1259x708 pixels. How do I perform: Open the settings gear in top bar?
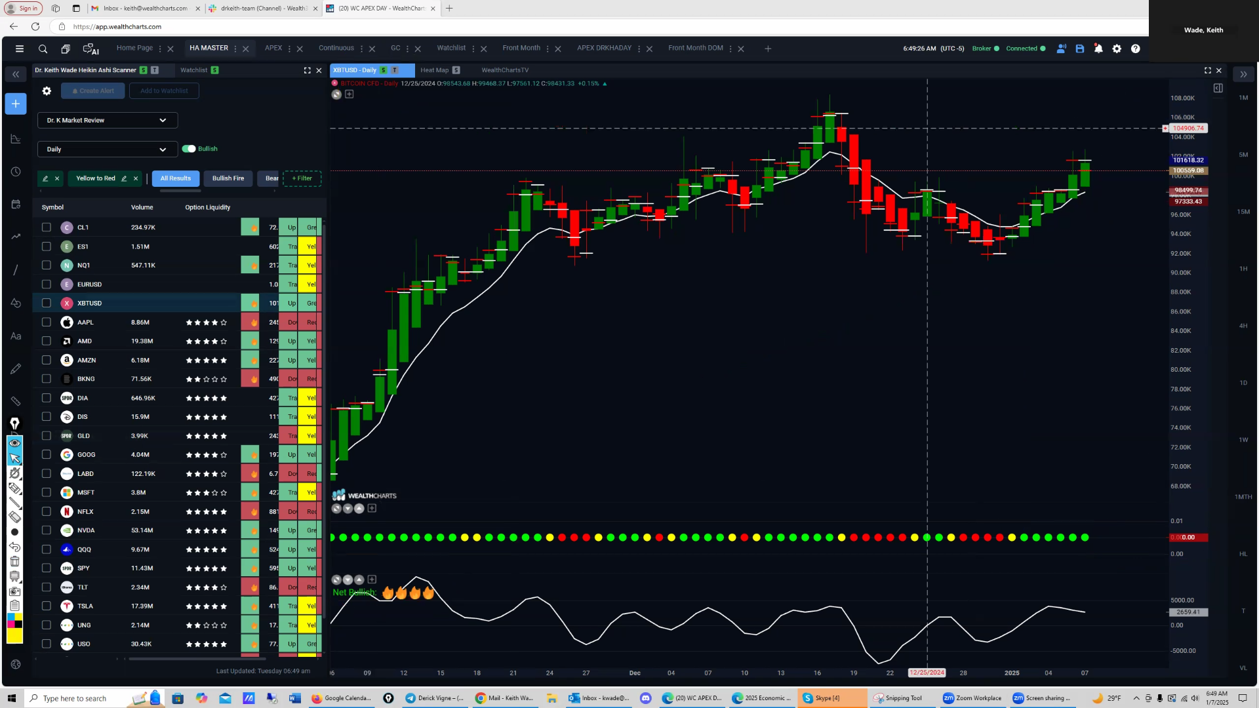click(1117, 49)
